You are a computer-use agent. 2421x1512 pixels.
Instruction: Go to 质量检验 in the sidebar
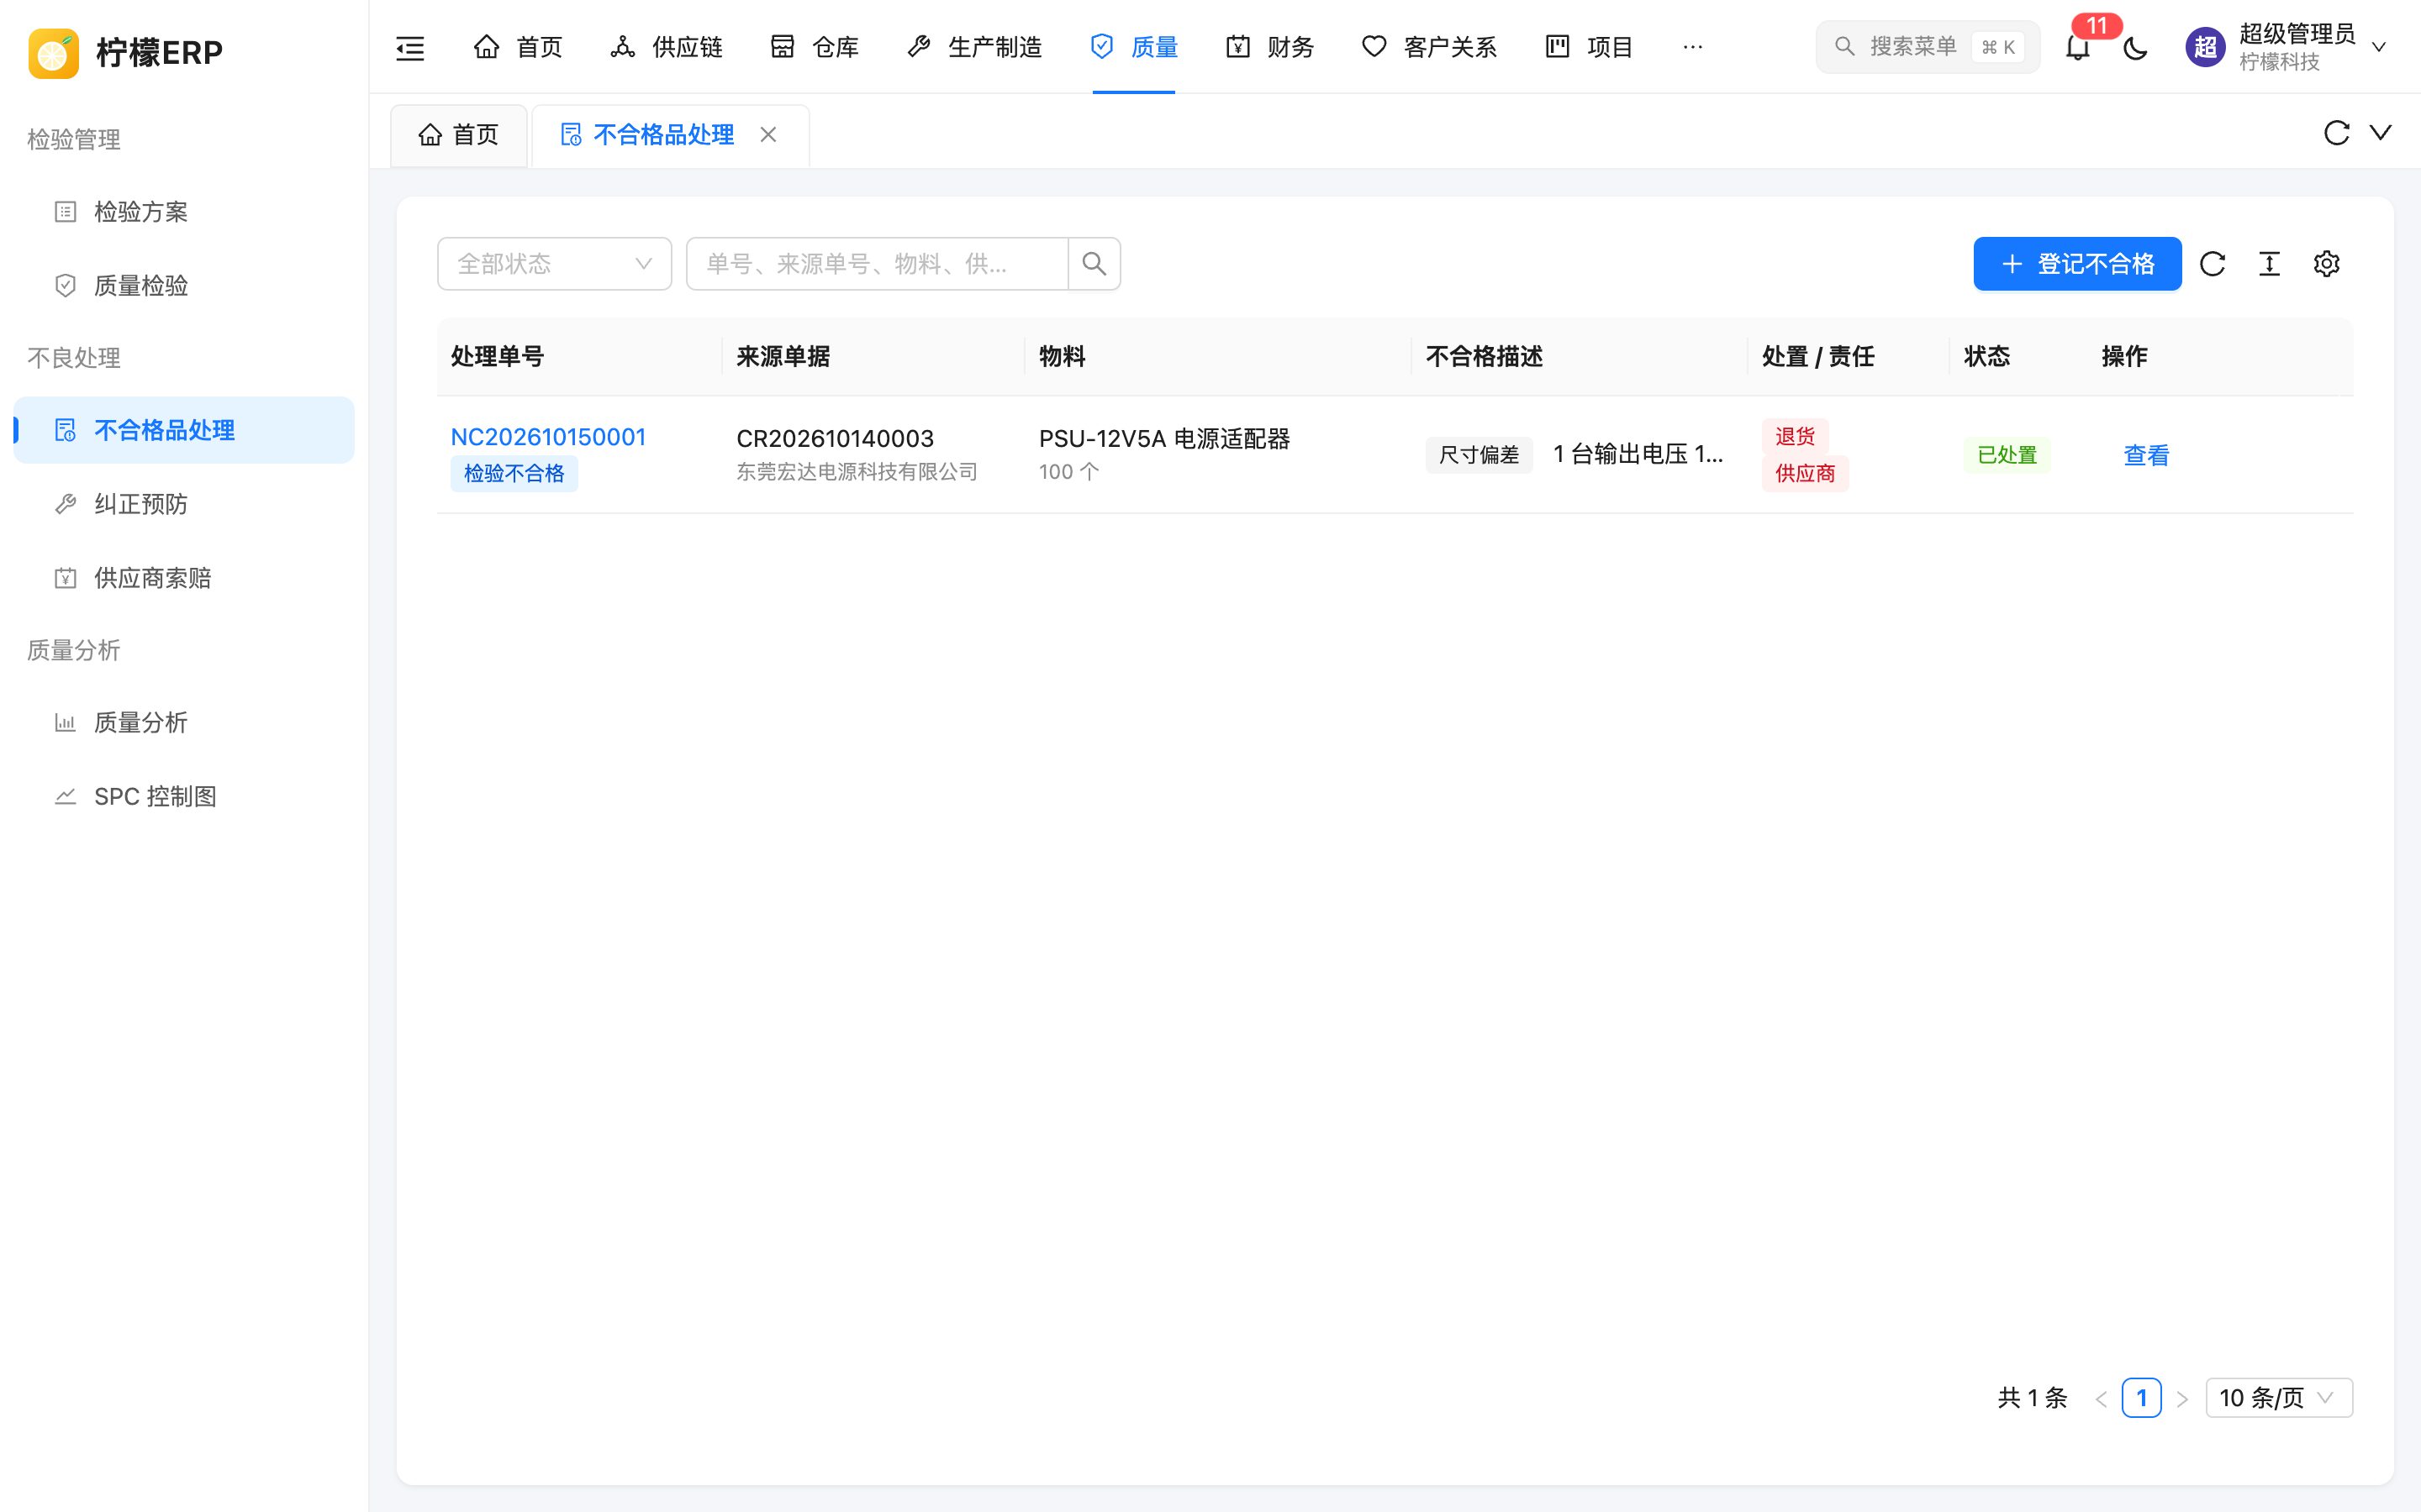(184, 286)
